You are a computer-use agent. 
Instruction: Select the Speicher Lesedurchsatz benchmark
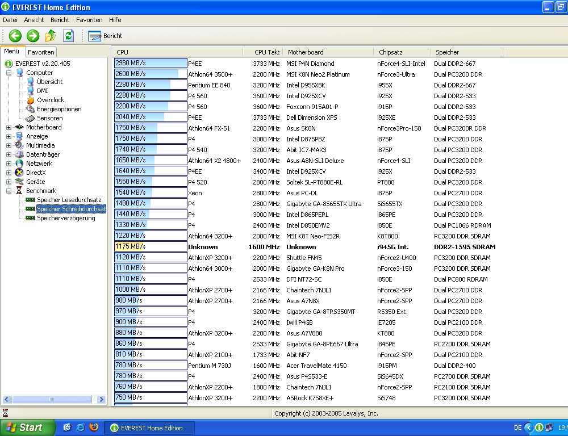(x=69, y=200)
